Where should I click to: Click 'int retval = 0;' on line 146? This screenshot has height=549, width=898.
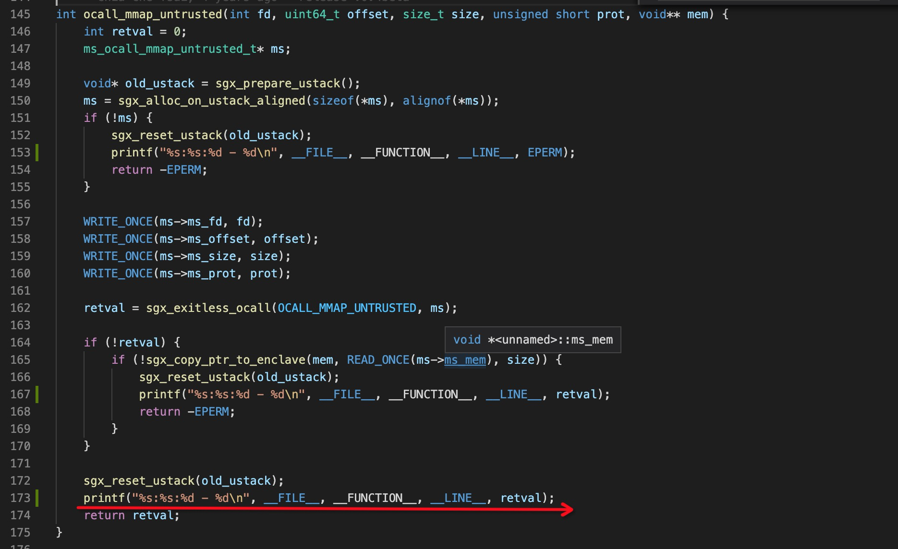click(135, 32)
